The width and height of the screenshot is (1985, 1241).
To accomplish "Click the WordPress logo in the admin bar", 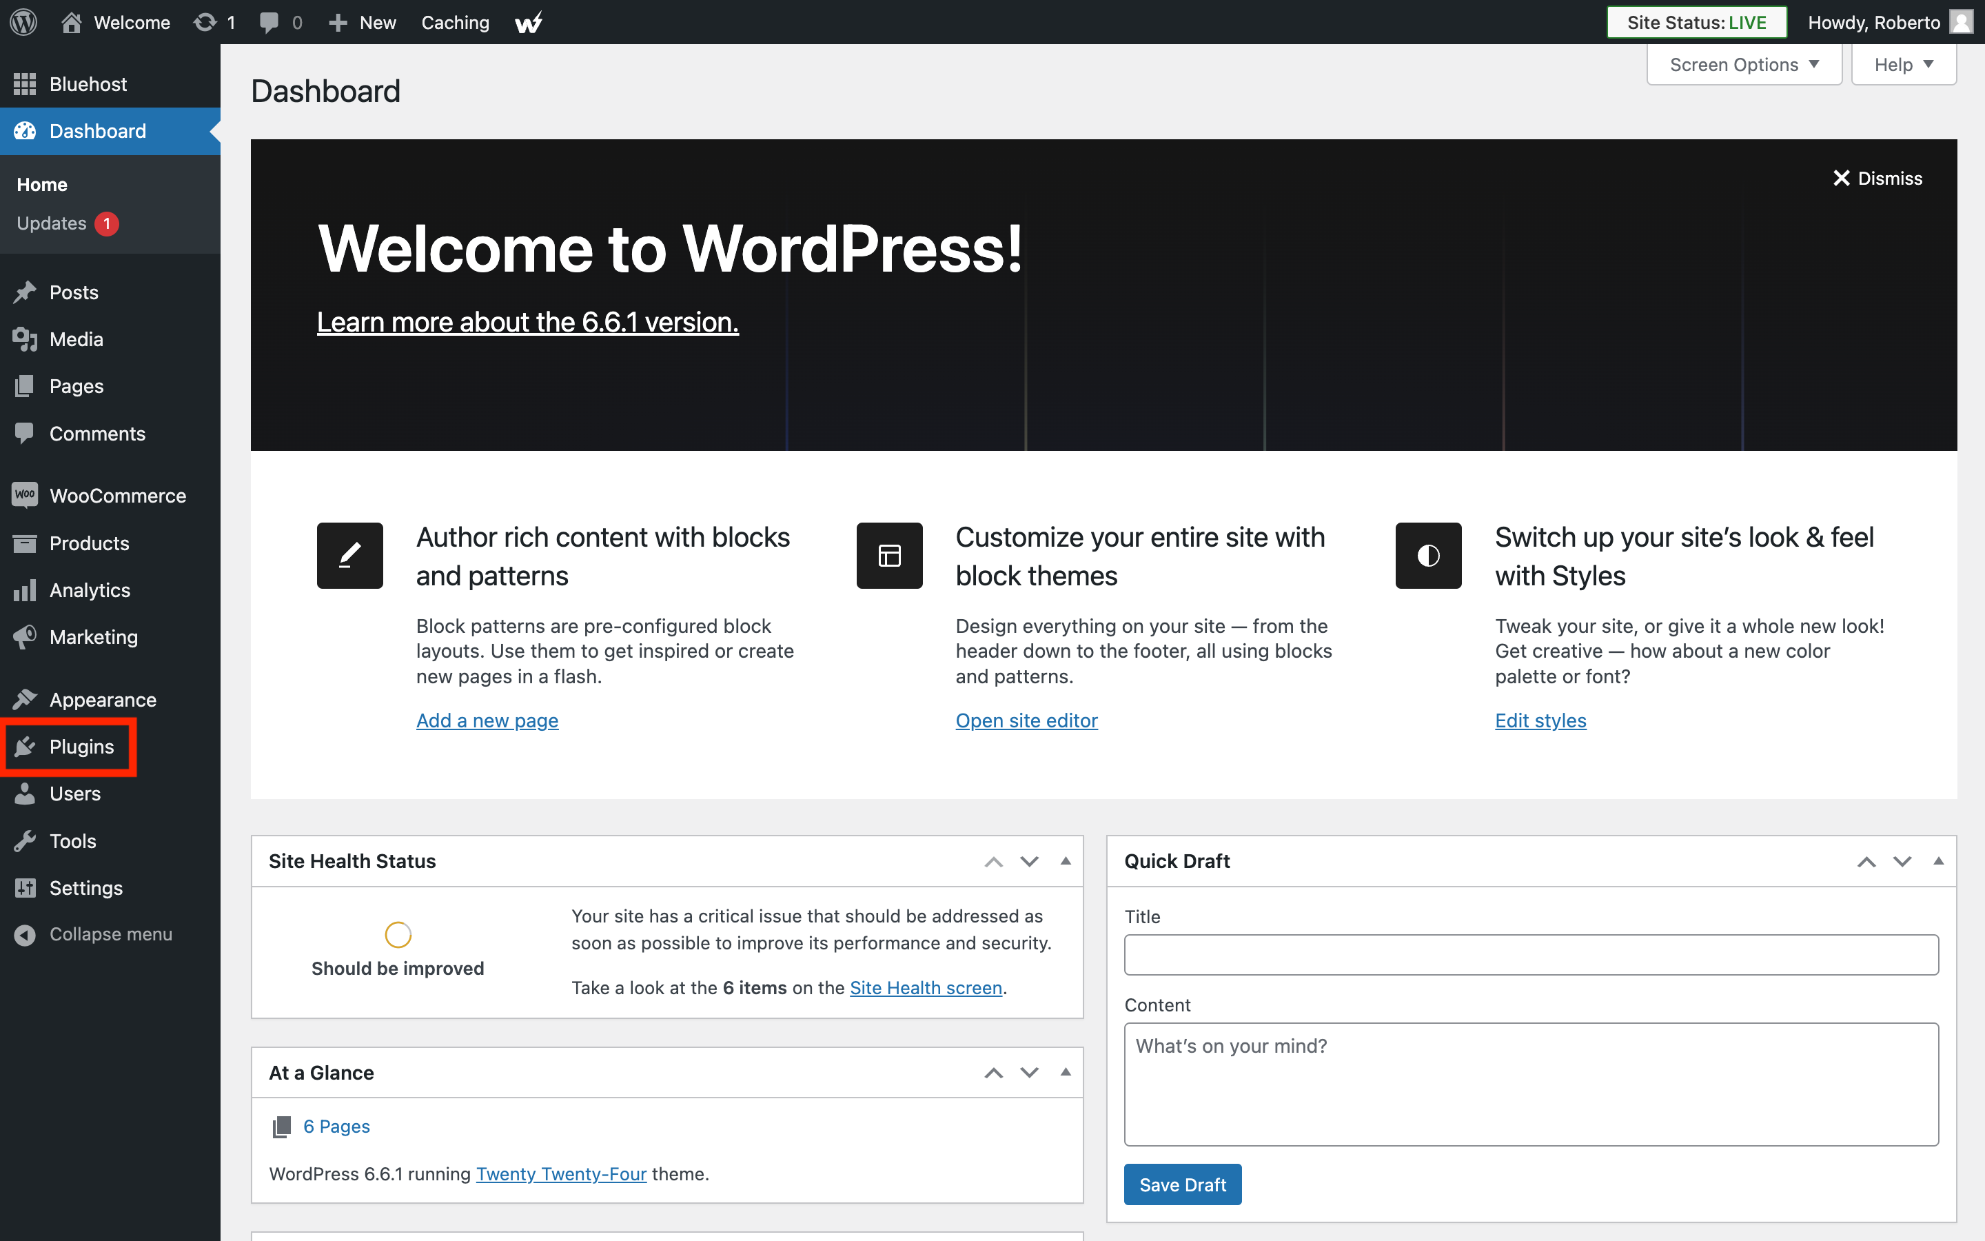I will coord(24,22).
